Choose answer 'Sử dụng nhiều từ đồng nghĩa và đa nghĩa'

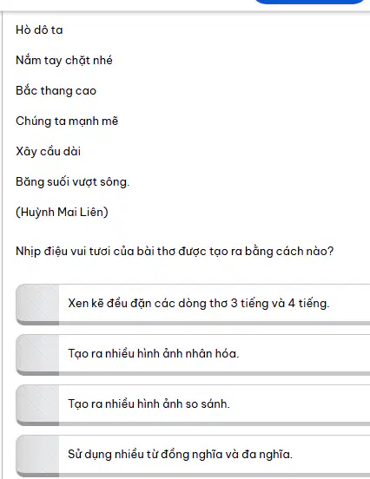(193, 455)
